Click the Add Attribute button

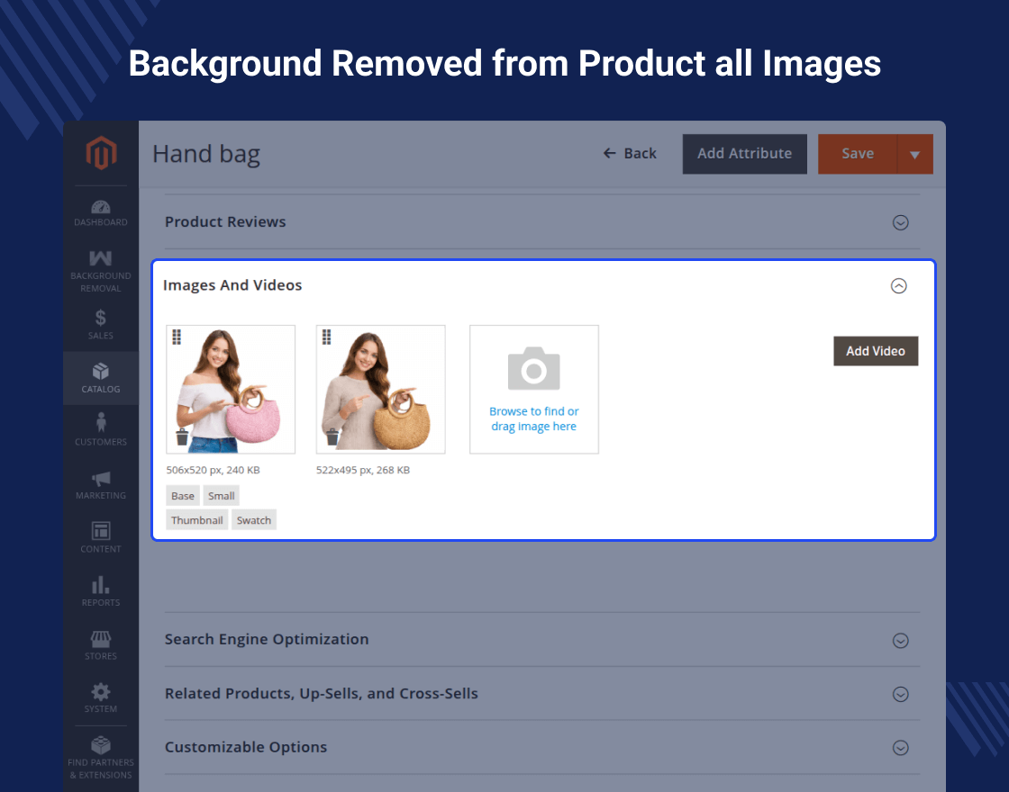coord(744,154)
